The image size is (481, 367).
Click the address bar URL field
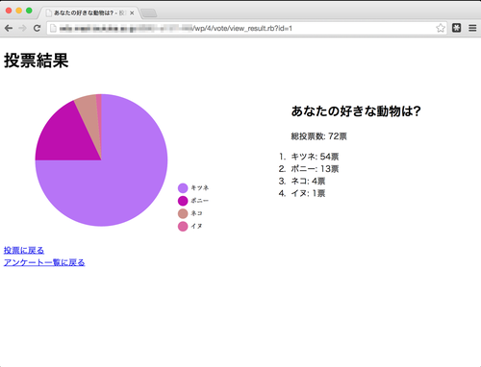(x=247, y=28)
